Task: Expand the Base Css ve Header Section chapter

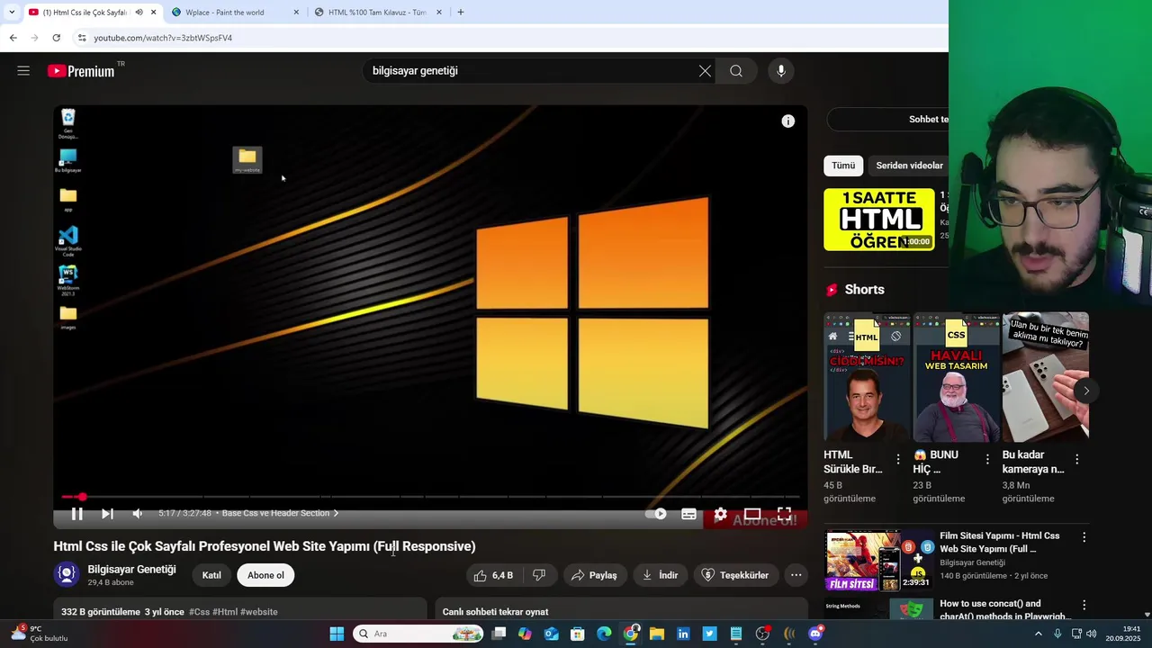Action: pyautogui.click(x=280, y=513)
